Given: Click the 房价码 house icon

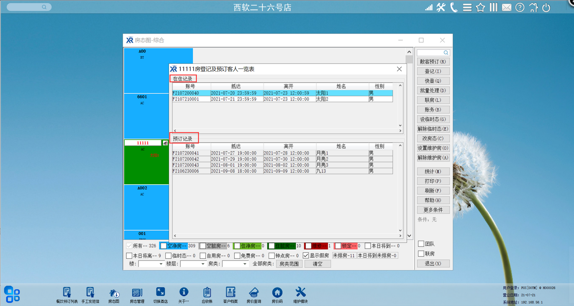Looking at the screenshot, I should click(277, 292).
